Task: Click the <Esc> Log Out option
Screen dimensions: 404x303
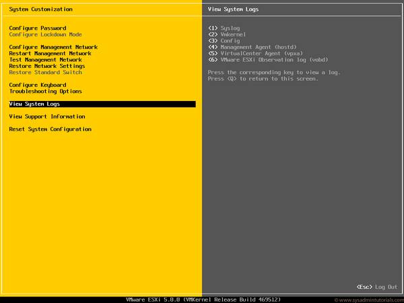Action: pyautogui.click(x=377, y=287)
